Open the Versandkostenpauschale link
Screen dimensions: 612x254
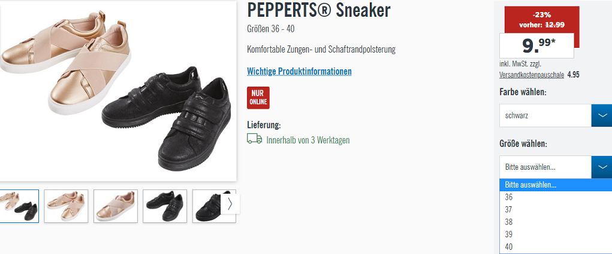pos(532,75)
